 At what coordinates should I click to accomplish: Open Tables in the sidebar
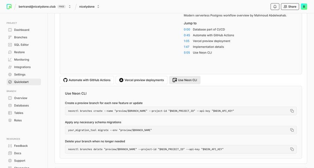[x=24, y=113]
